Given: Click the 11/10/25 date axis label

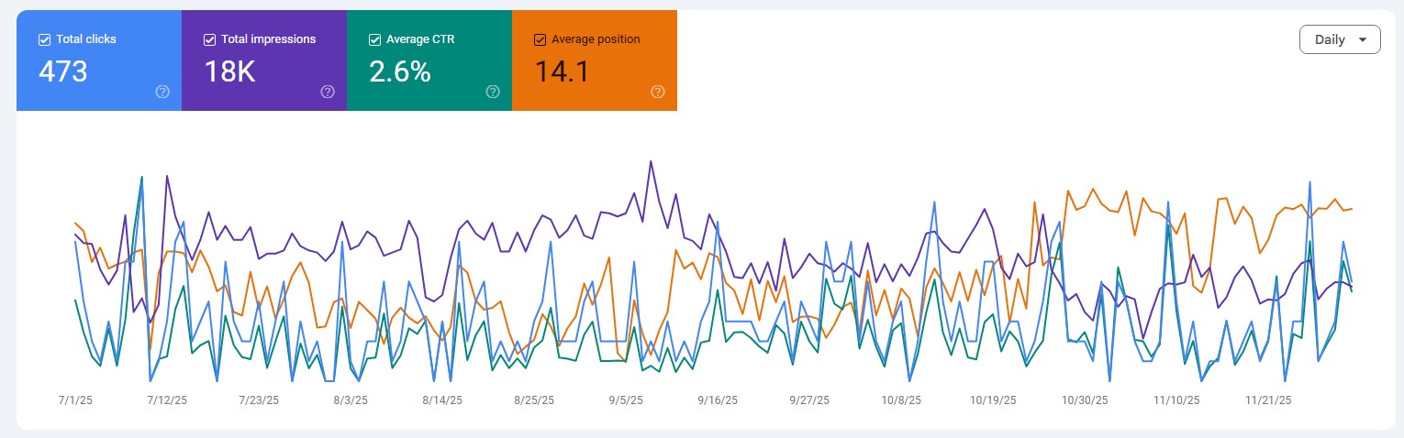Looking at the screenshot, I should (1176, 400).
